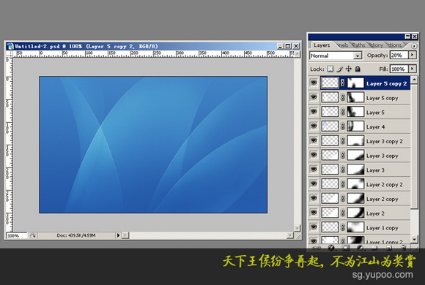This screenshot has height=285, width=425.
Task: Switch to the Paths tab
Action: pos(358,45)
